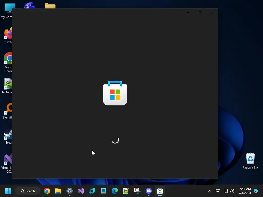The width and height of the screenshot is (263, 197).
Task: Select the yellow folder on the desktop
Action: [x=50, y=6]
